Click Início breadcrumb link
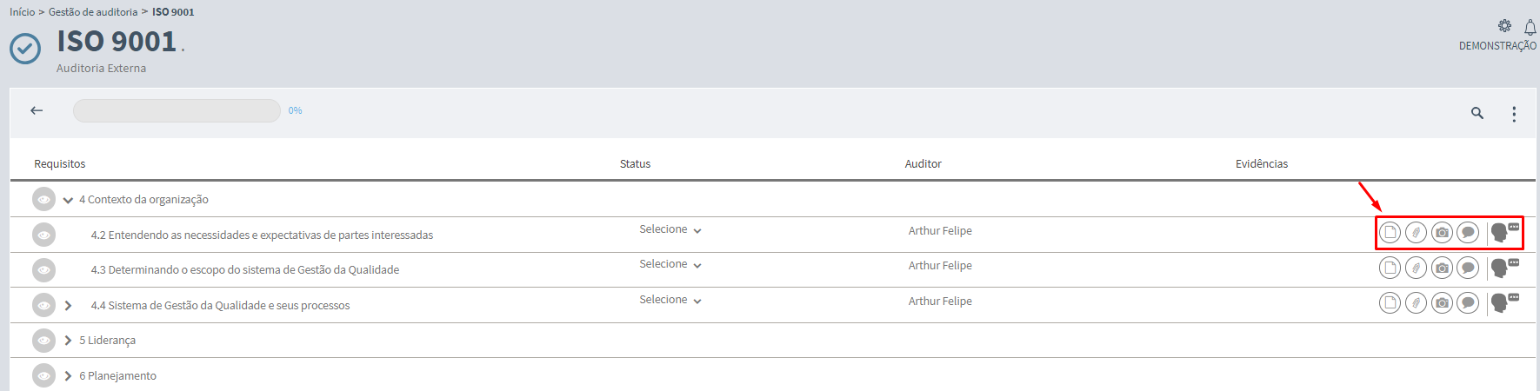Viewport: 1540px width, 391px height. [23, 12]
